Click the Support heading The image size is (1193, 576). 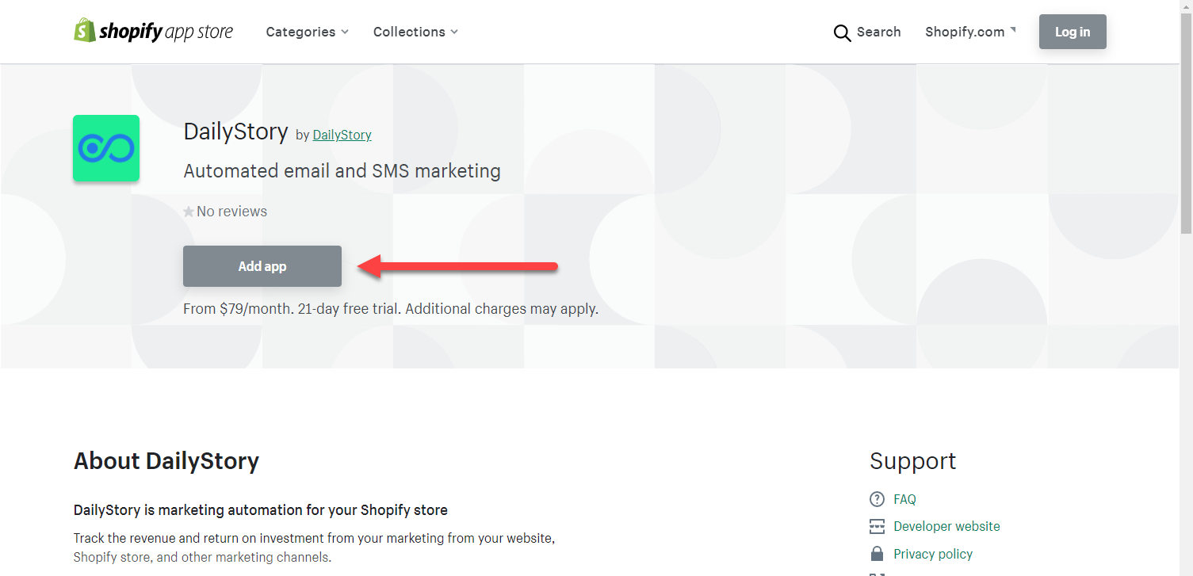[x=912, y=461]
